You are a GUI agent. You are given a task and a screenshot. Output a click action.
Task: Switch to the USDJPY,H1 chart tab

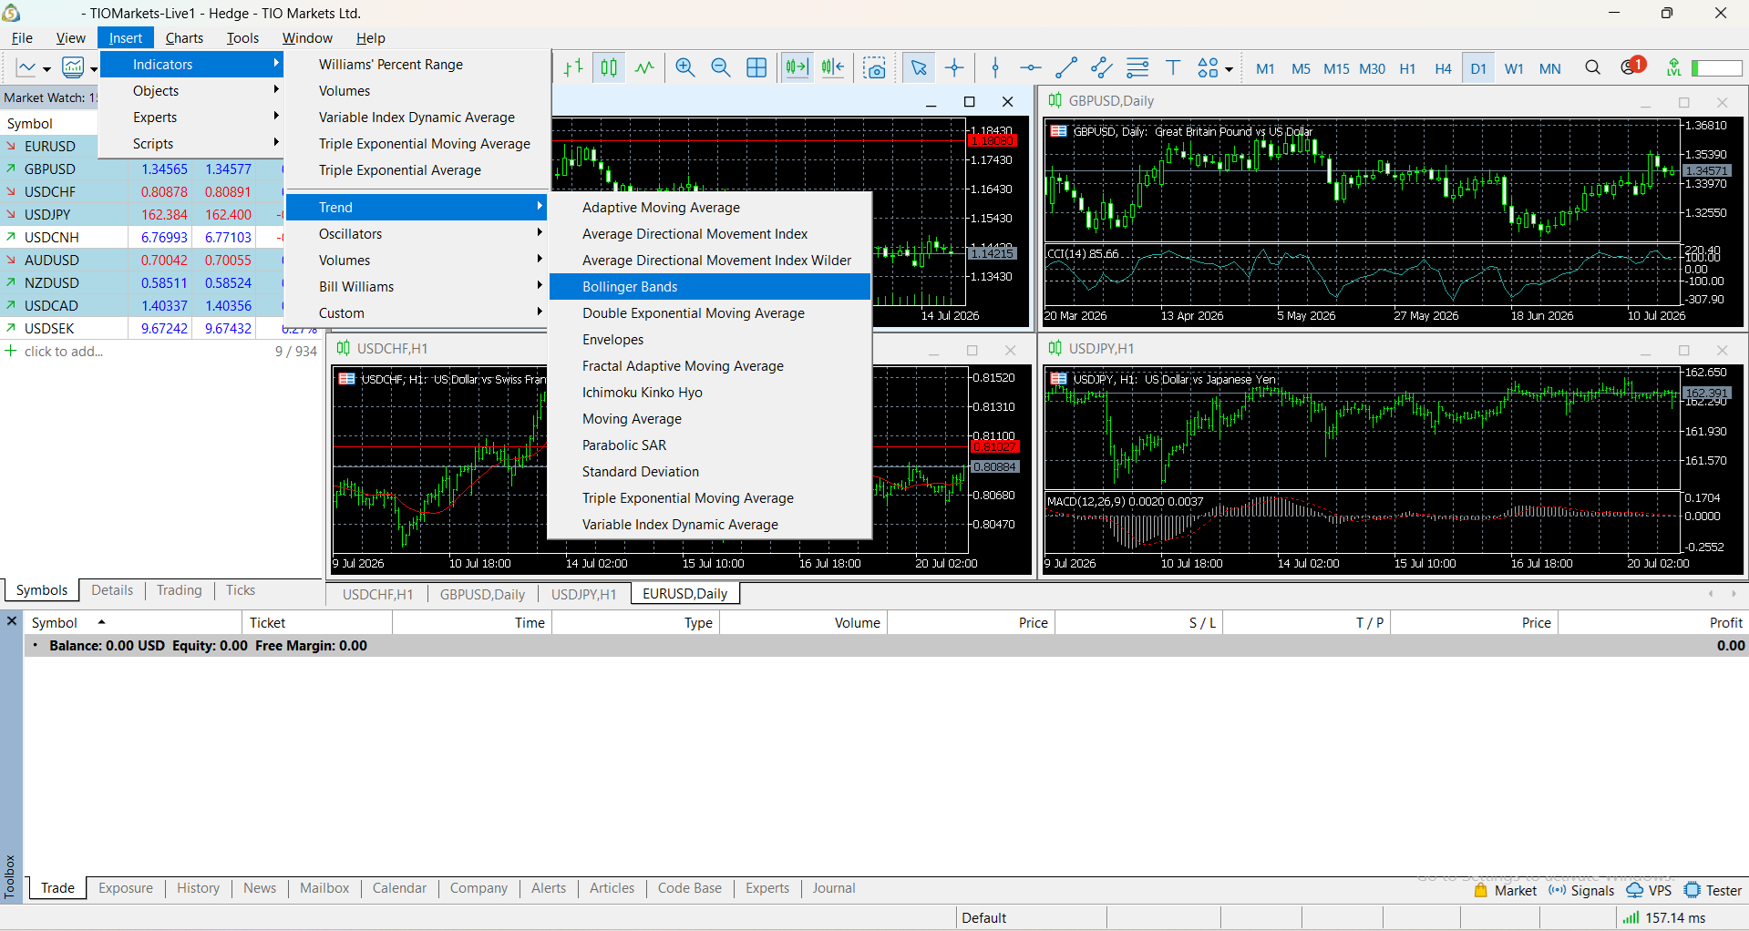[583, 594]
